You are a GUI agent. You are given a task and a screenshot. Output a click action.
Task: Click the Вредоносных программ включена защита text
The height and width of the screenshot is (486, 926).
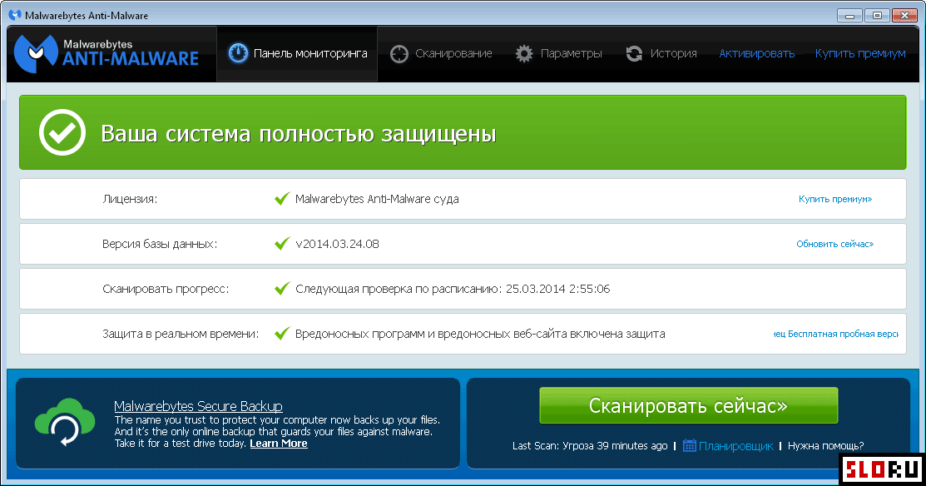coord(480,334)
